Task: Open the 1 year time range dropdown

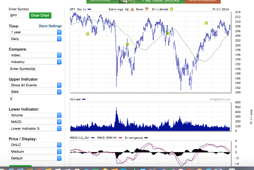Action: [x=35, y=32]
